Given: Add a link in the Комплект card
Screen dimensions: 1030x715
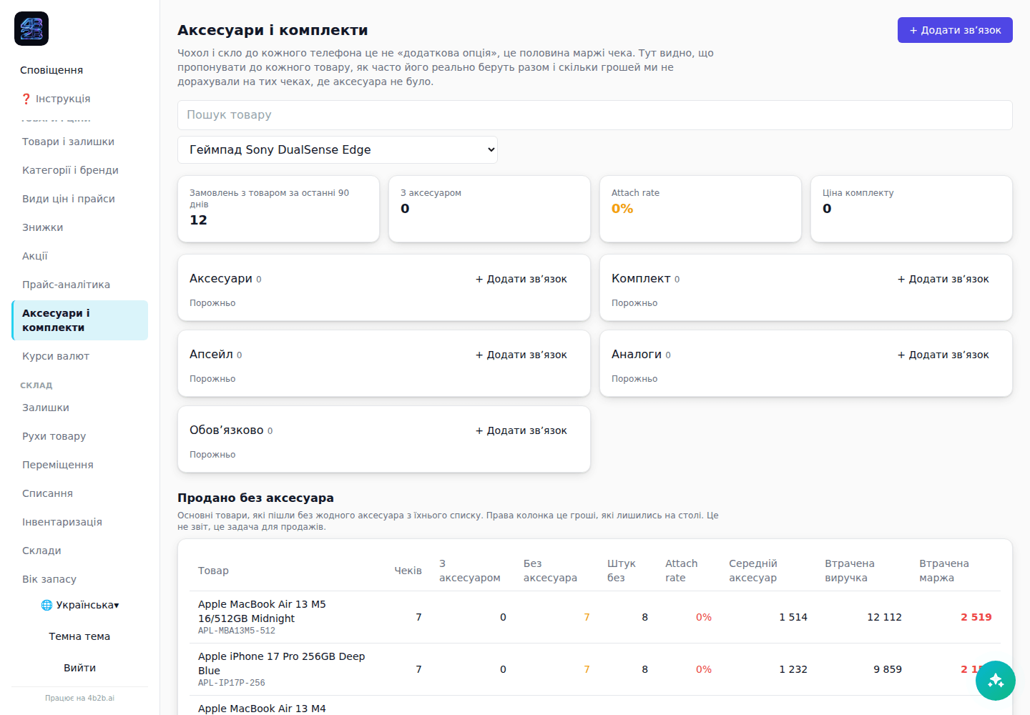Looking at the screenshot, I should coord(943,279).
